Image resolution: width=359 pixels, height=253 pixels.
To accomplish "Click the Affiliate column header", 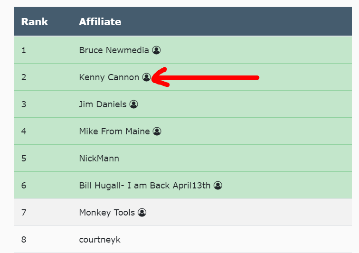I will [100, 21].
